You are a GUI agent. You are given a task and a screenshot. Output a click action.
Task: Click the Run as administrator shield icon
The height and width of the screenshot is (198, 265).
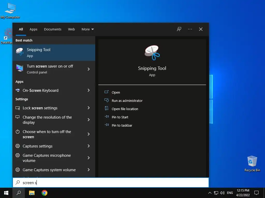(106, 100)
